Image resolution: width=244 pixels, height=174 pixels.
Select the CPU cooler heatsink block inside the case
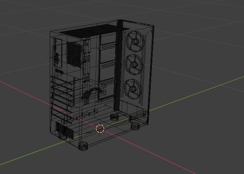click(74, 54)
